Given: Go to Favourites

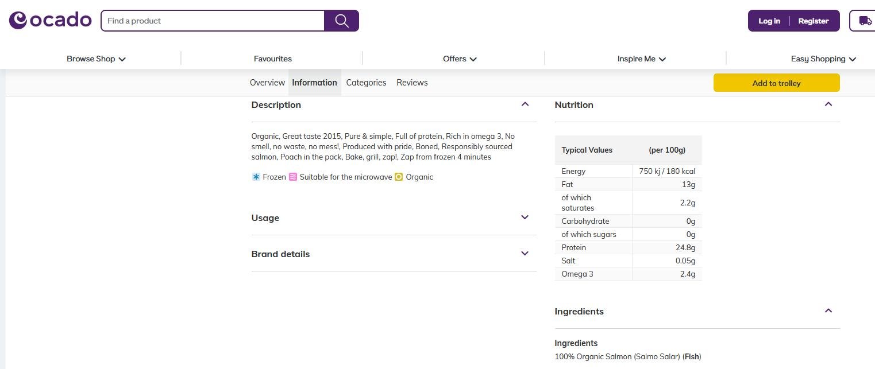Looking at the screenshot, I should tap(273, 59).
